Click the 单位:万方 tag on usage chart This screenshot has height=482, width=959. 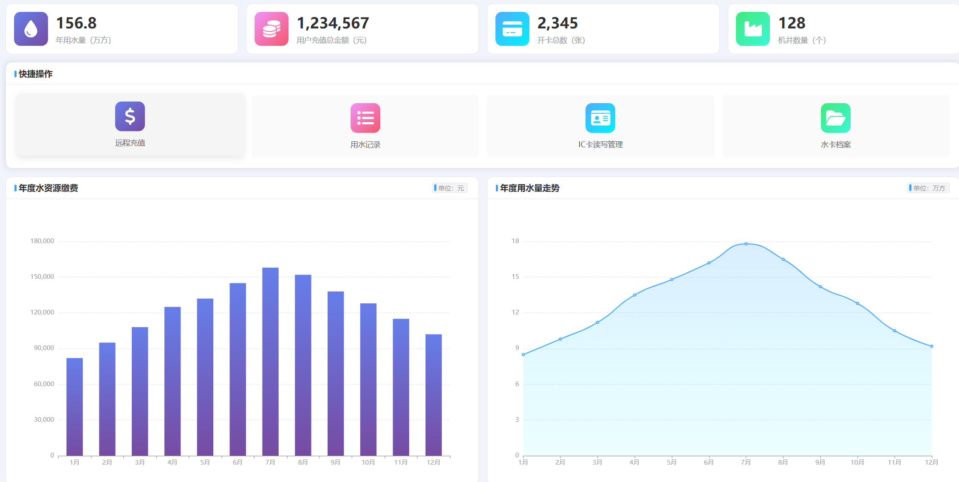(x=928, y=188)
